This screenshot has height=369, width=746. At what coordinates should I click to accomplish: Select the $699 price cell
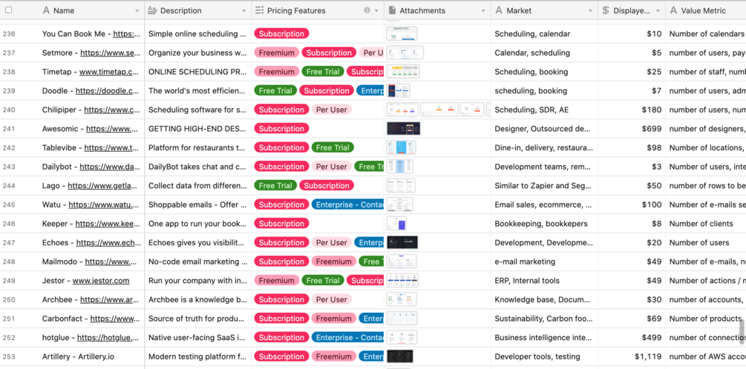632,129
